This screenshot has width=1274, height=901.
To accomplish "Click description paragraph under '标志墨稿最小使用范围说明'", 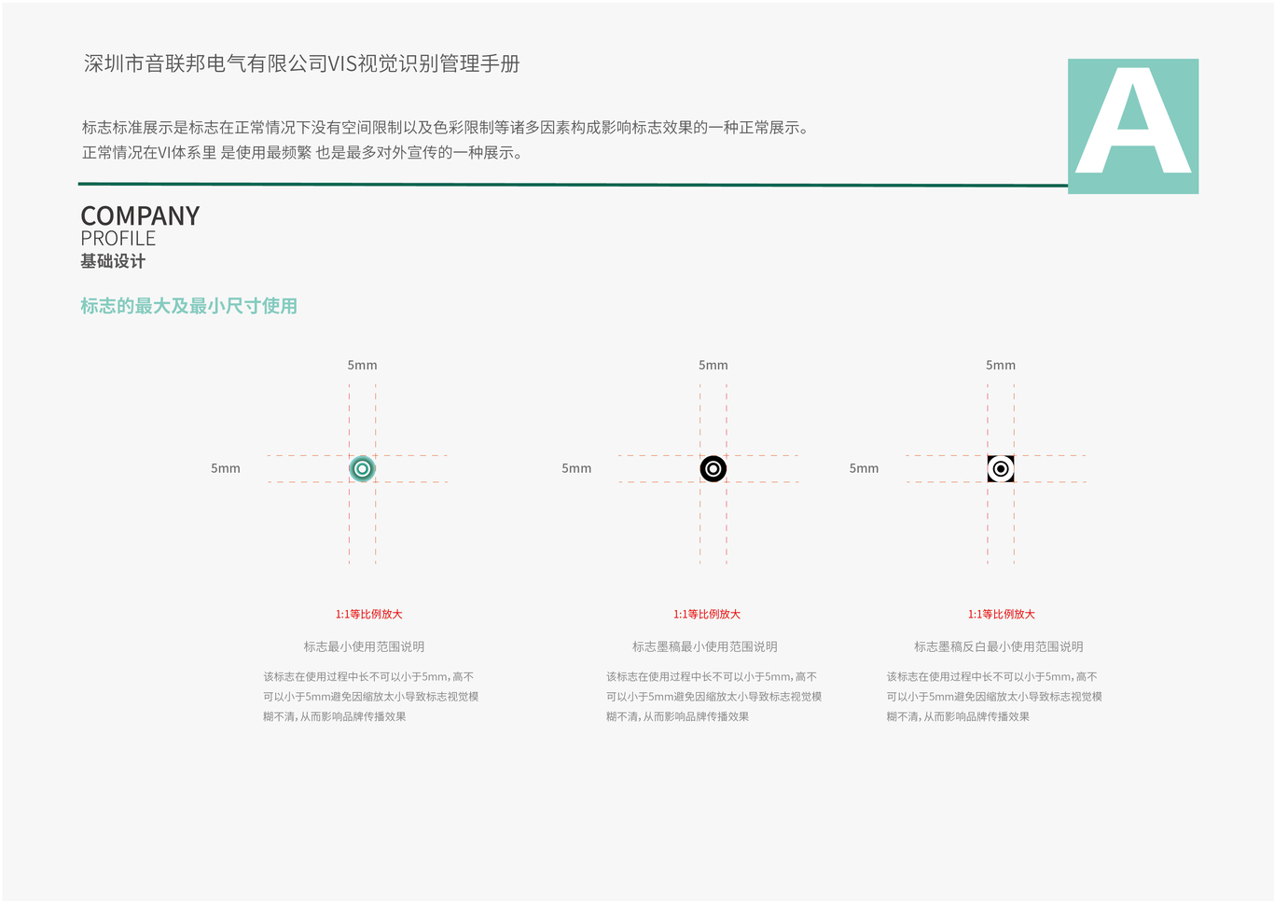I will pos(714,697).
